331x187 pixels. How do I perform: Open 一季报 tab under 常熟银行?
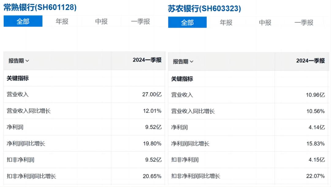tap(141, 21)
